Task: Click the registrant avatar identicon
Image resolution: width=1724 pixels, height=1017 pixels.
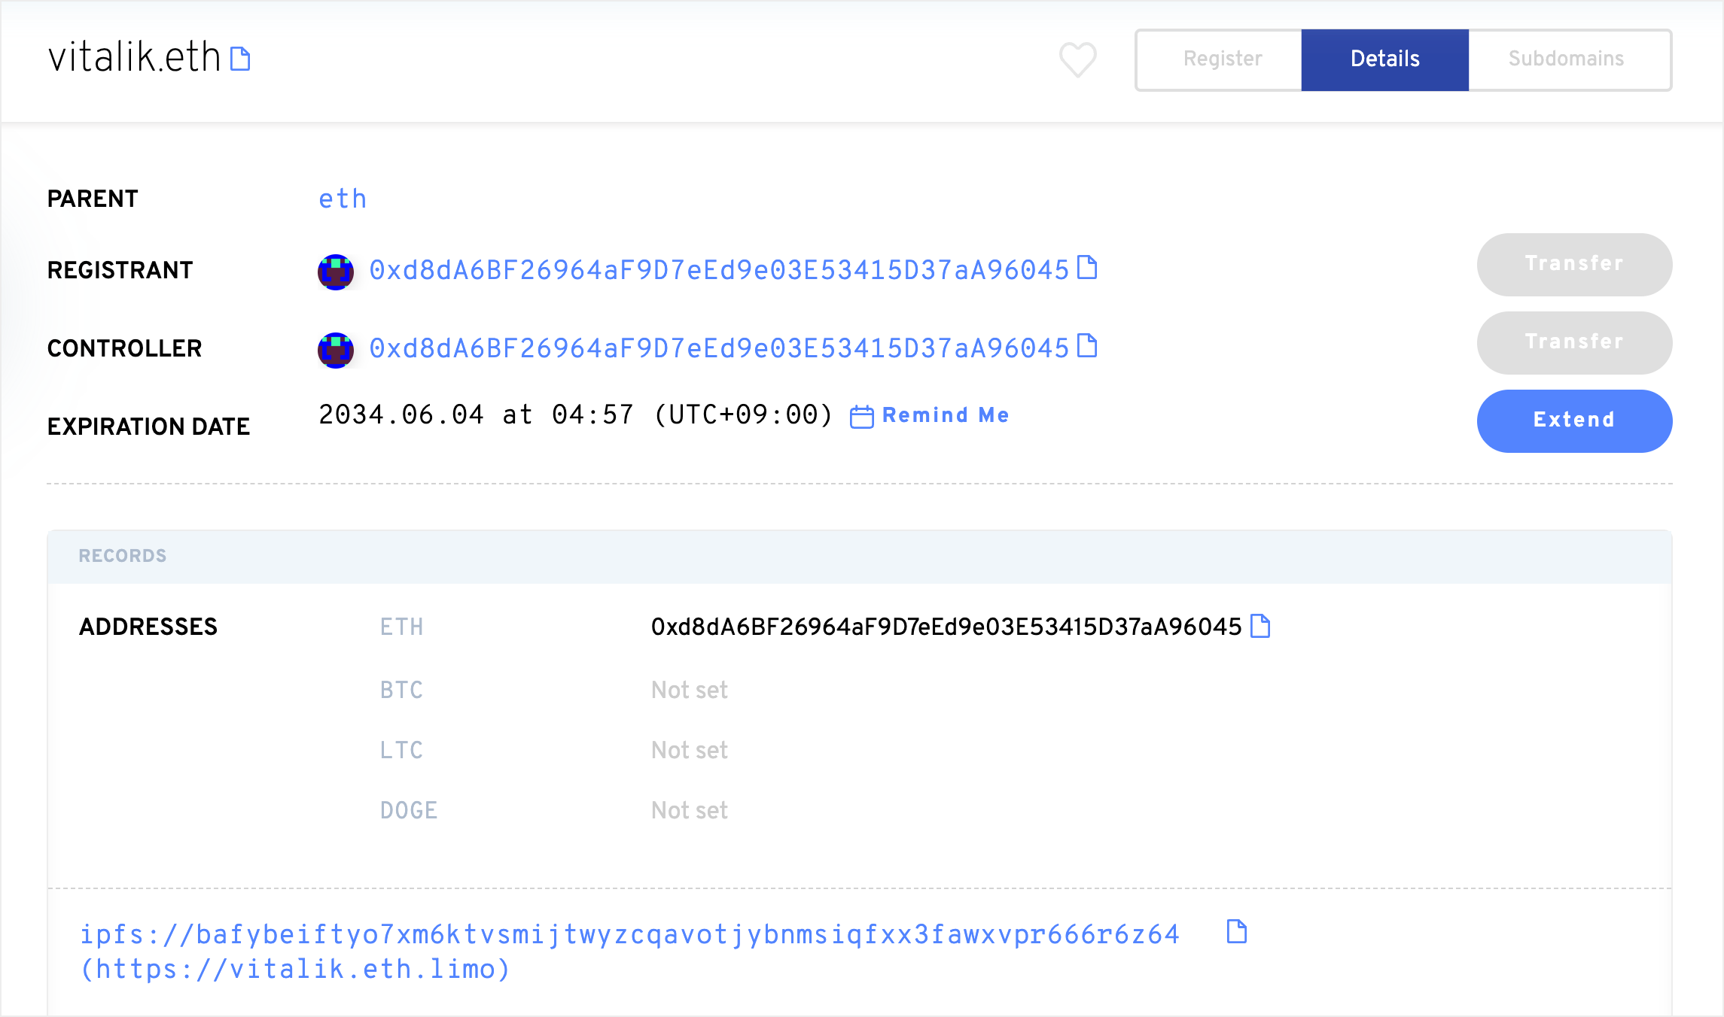Action: 336,272
